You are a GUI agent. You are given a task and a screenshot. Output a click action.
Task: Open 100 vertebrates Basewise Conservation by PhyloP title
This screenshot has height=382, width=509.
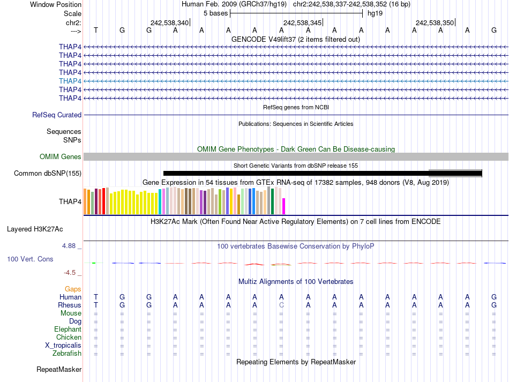pos(296,246)
